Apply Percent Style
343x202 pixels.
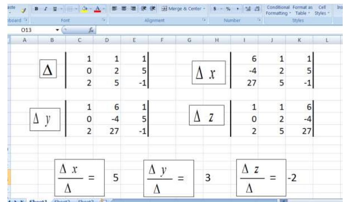[x=228, y=9]
